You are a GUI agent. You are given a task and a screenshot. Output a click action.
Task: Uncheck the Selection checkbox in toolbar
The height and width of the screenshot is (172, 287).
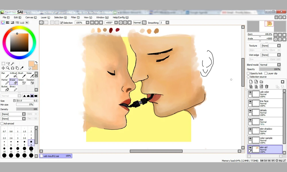coord(62,23)
